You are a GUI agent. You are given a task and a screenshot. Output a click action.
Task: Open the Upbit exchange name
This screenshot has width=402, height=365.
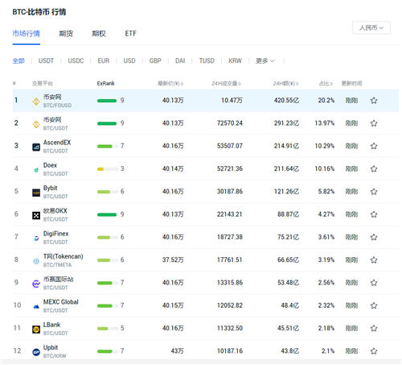(51, 347)
